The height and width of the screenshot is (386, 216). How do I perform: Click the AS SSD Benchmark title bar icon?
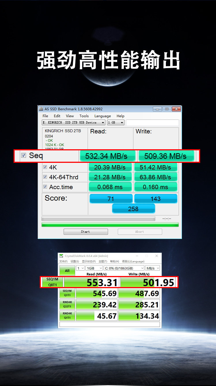pyautogui.click(x=41, y=109)
